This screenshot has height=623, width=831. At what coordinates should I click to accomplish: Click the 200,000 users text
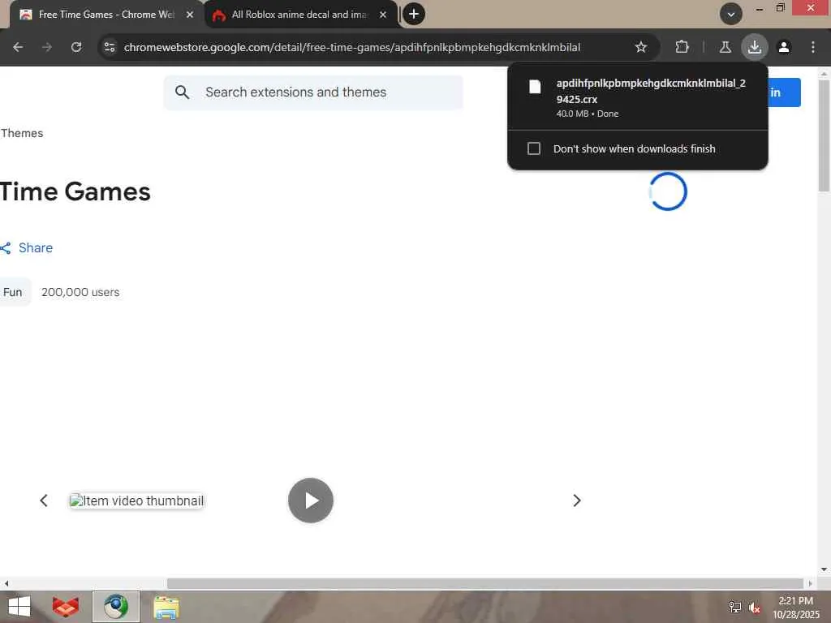[80, 292]
